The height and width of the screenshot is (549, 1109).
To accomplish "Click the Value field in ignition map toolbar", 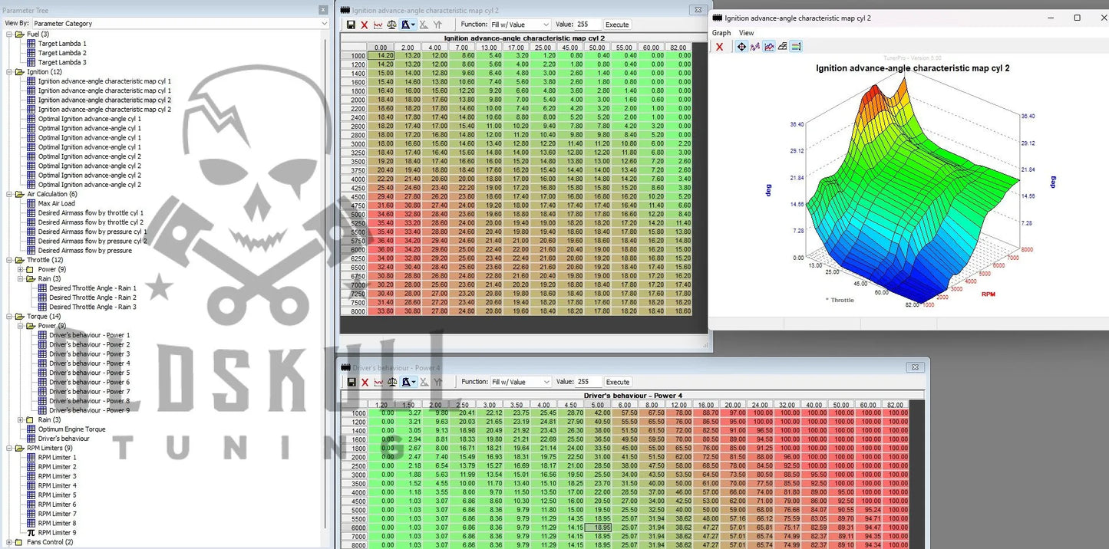I will [588, 25].
